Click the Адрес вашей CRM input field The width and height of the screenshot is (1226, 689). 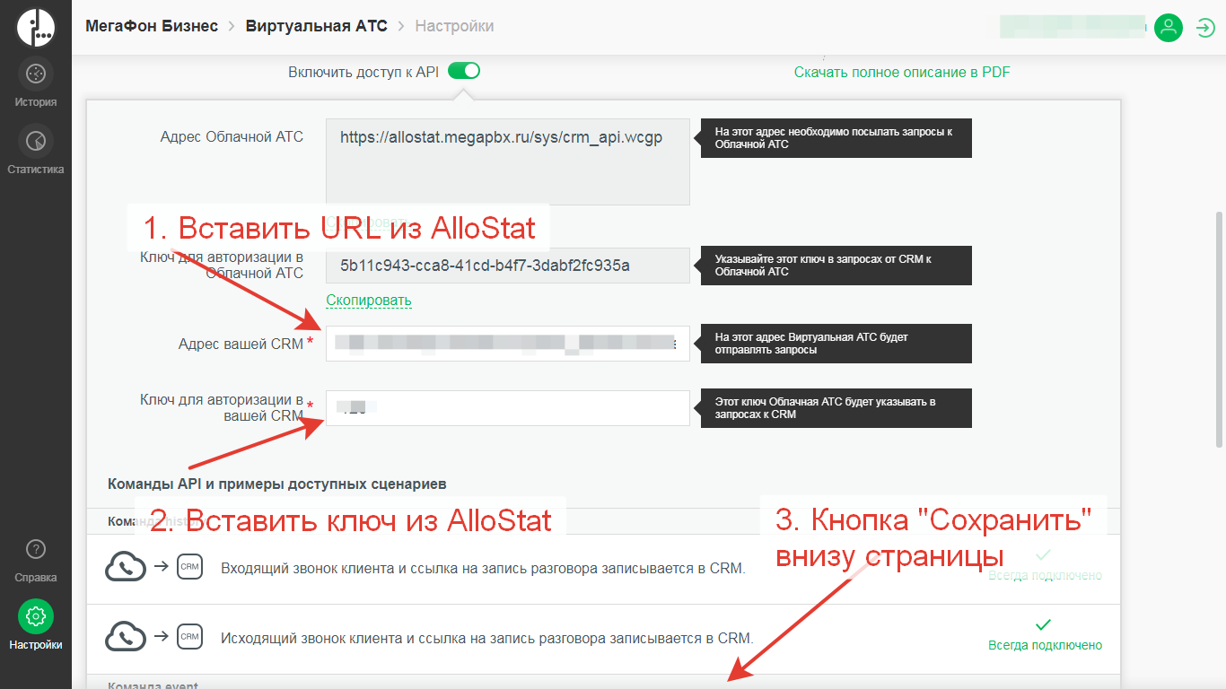pos(508,344)
